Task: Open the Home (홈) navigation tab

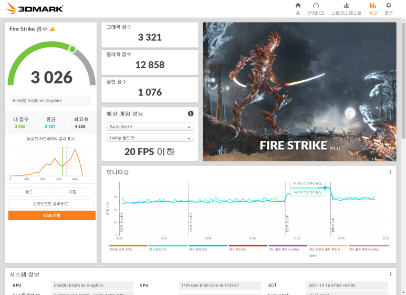Action: coord(298,9)
